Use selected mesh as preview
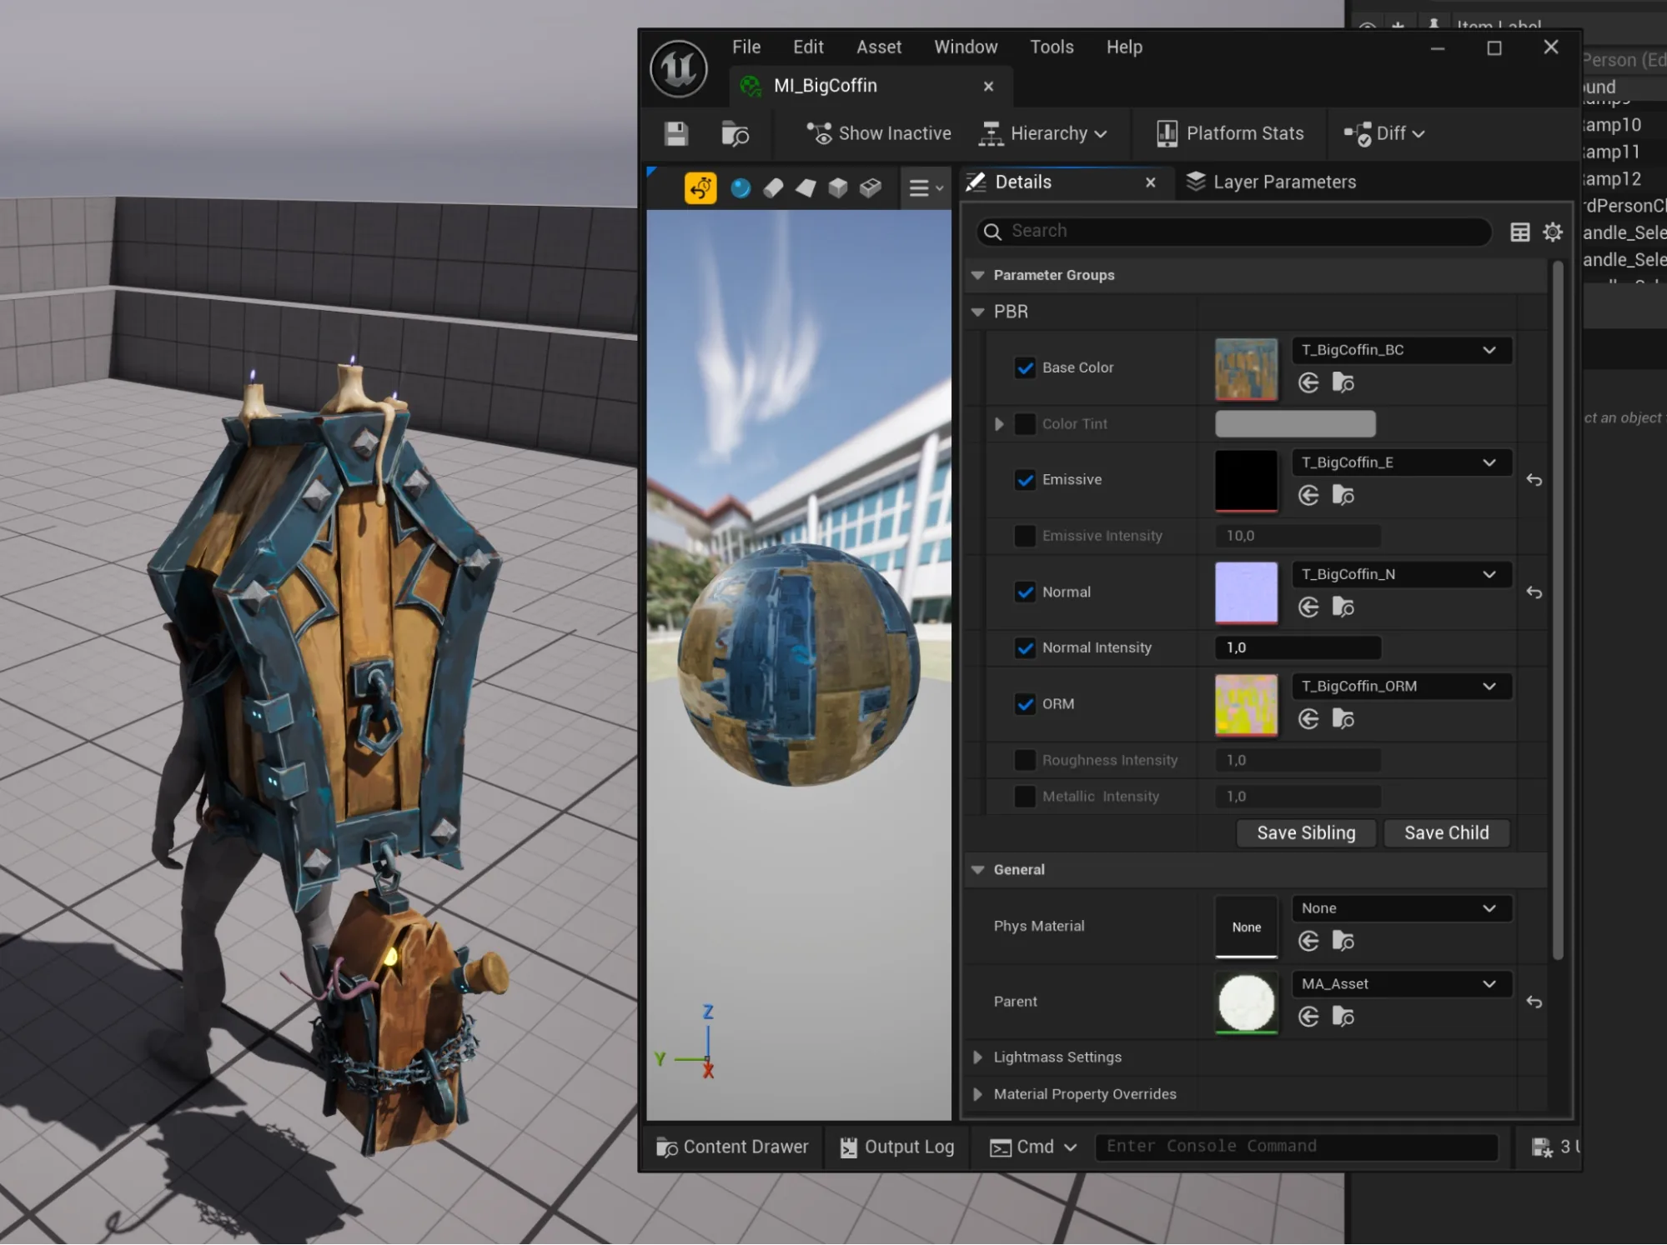 [x=871, y=188]
